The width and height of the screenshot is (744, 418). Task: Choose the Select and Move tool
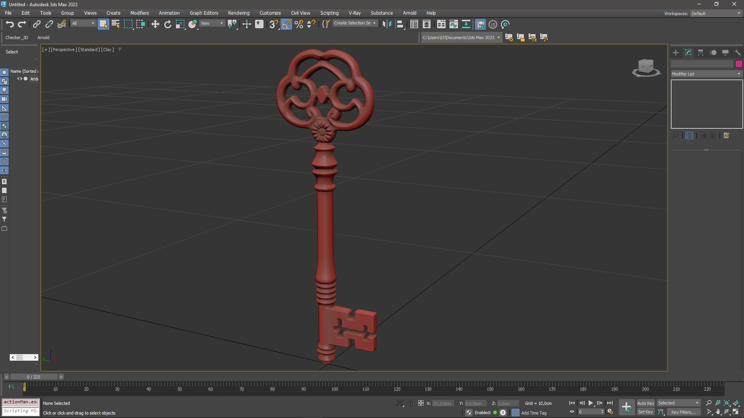(155, 24)
